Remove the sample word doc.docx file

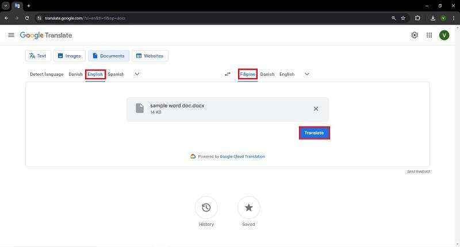pos(316,109)
